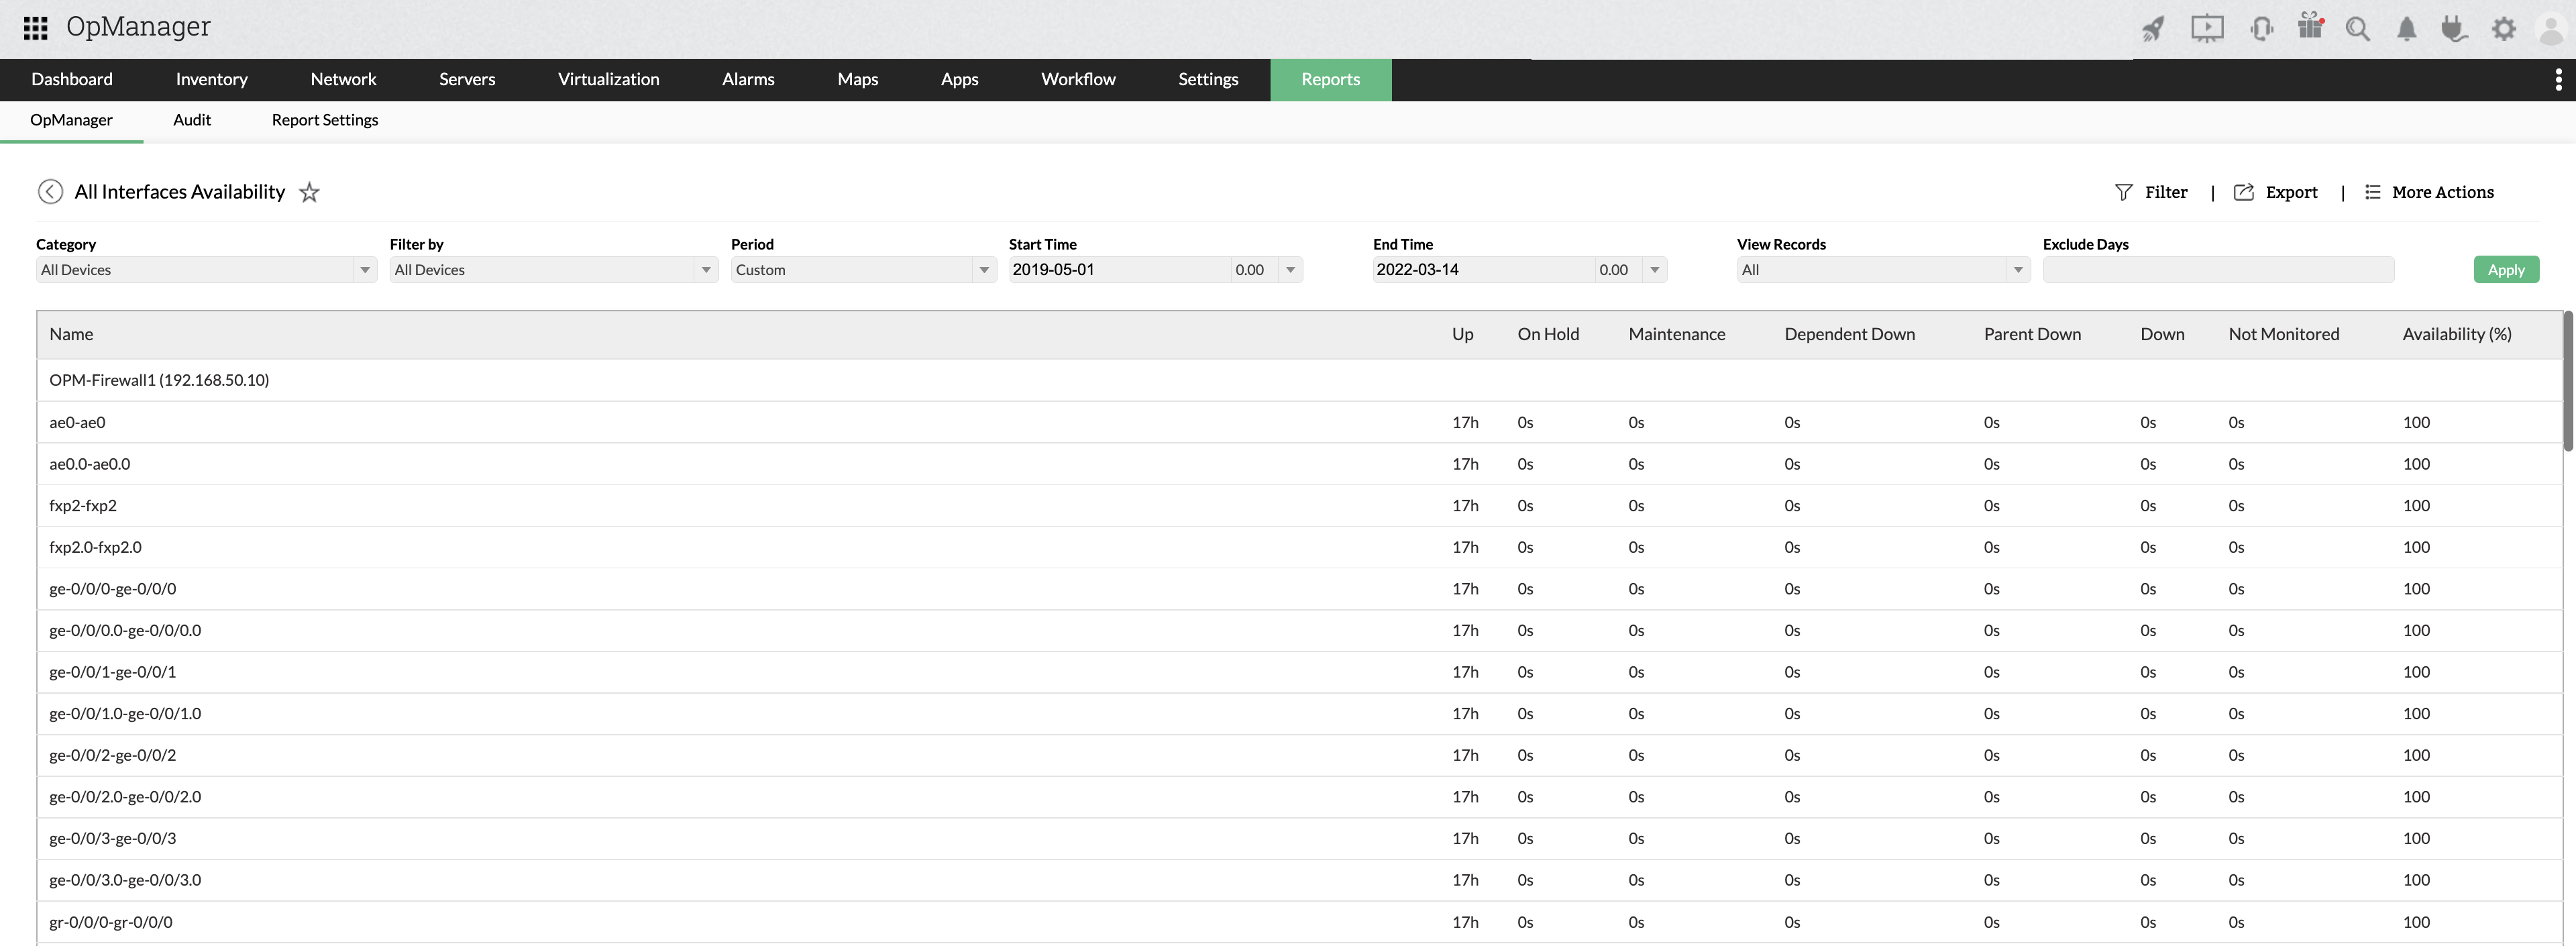Viewport: 2576px width, 946px height.
Task: Open the notifications bell icon
Action: [2407, 28]
